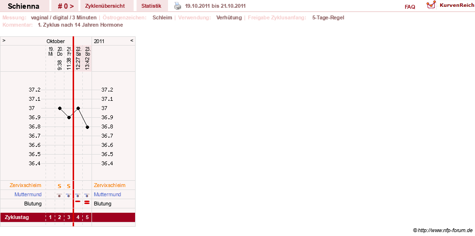
Task: Click the single-dash Blutung mark on day 4
Action: tap(77, 202)
